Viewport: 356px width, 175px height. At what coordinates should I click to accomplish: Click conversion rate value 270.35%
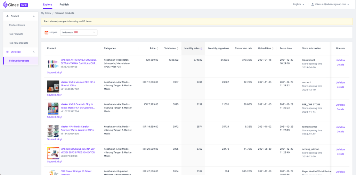click(246, 60)
